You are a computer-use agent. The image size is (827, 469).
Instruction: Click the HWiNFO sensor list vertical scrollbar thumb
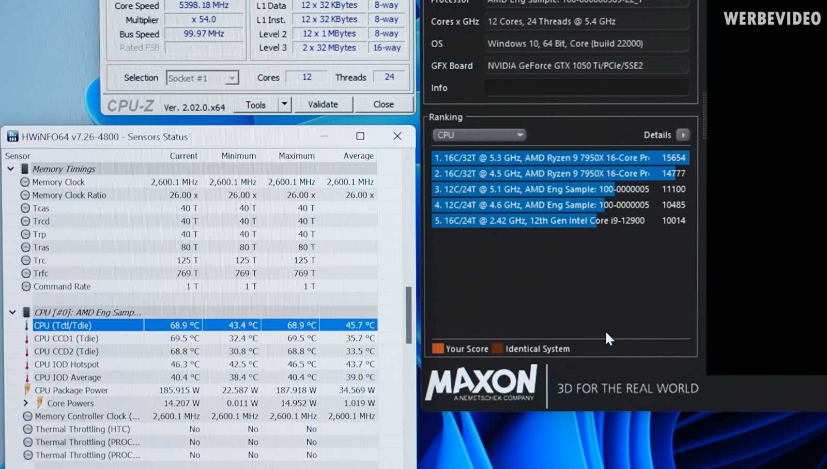[409, 315]
